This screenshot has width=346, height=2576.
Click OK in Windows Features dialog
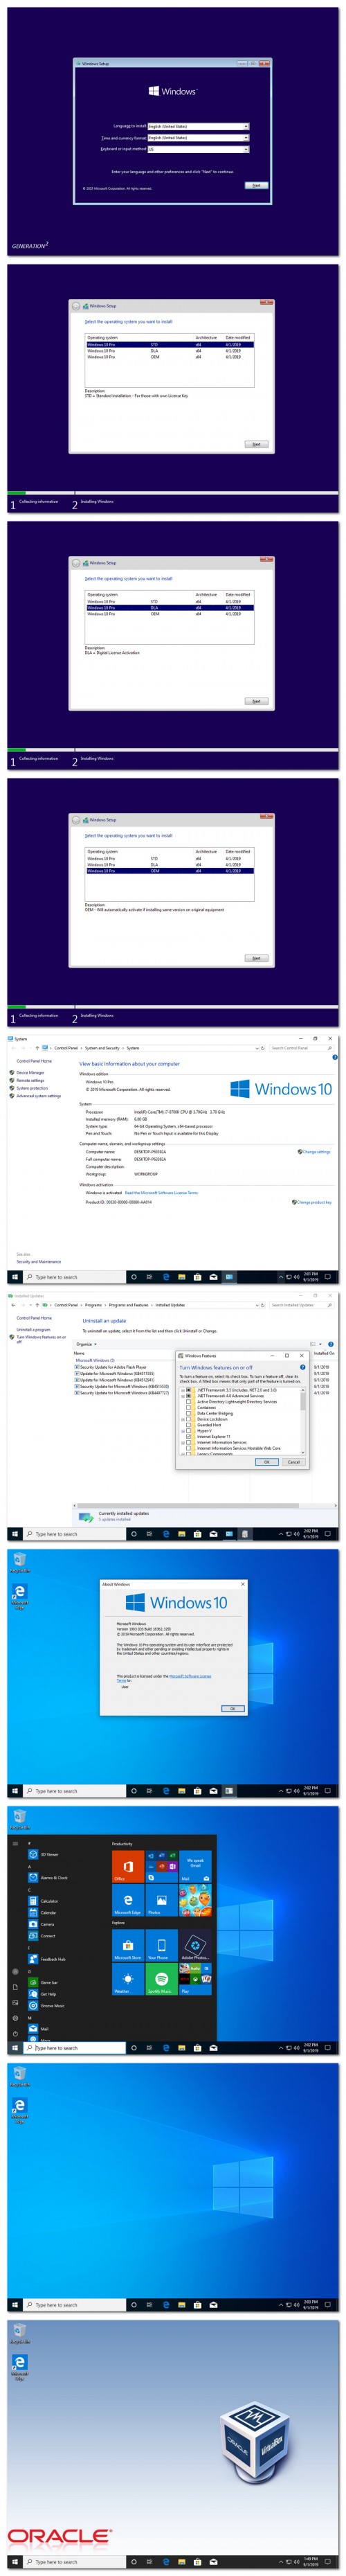coord(267,1462)
